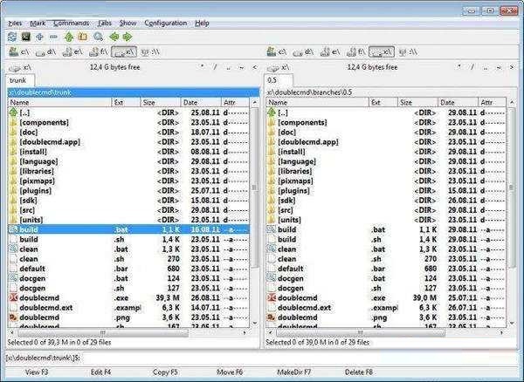524x382 pixels.
Task: Select the x:\ drive button in left panel
Action: tap(124, 52)
